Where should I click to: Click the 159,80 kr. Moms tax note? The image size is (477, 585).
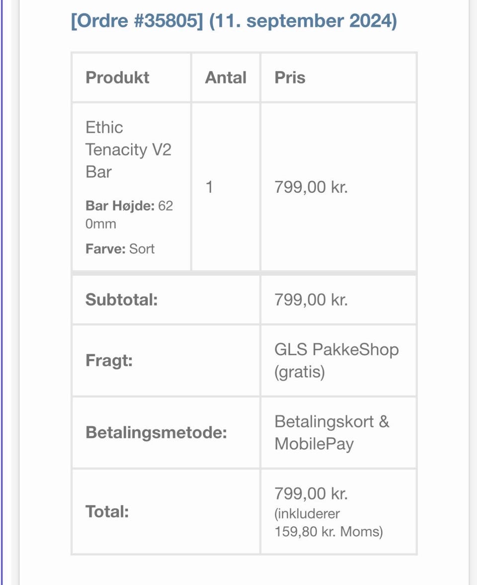[328, 532]
